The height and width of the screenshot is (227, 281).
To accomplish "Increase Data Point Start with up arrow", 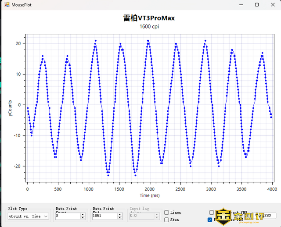I will coord(83,214).
